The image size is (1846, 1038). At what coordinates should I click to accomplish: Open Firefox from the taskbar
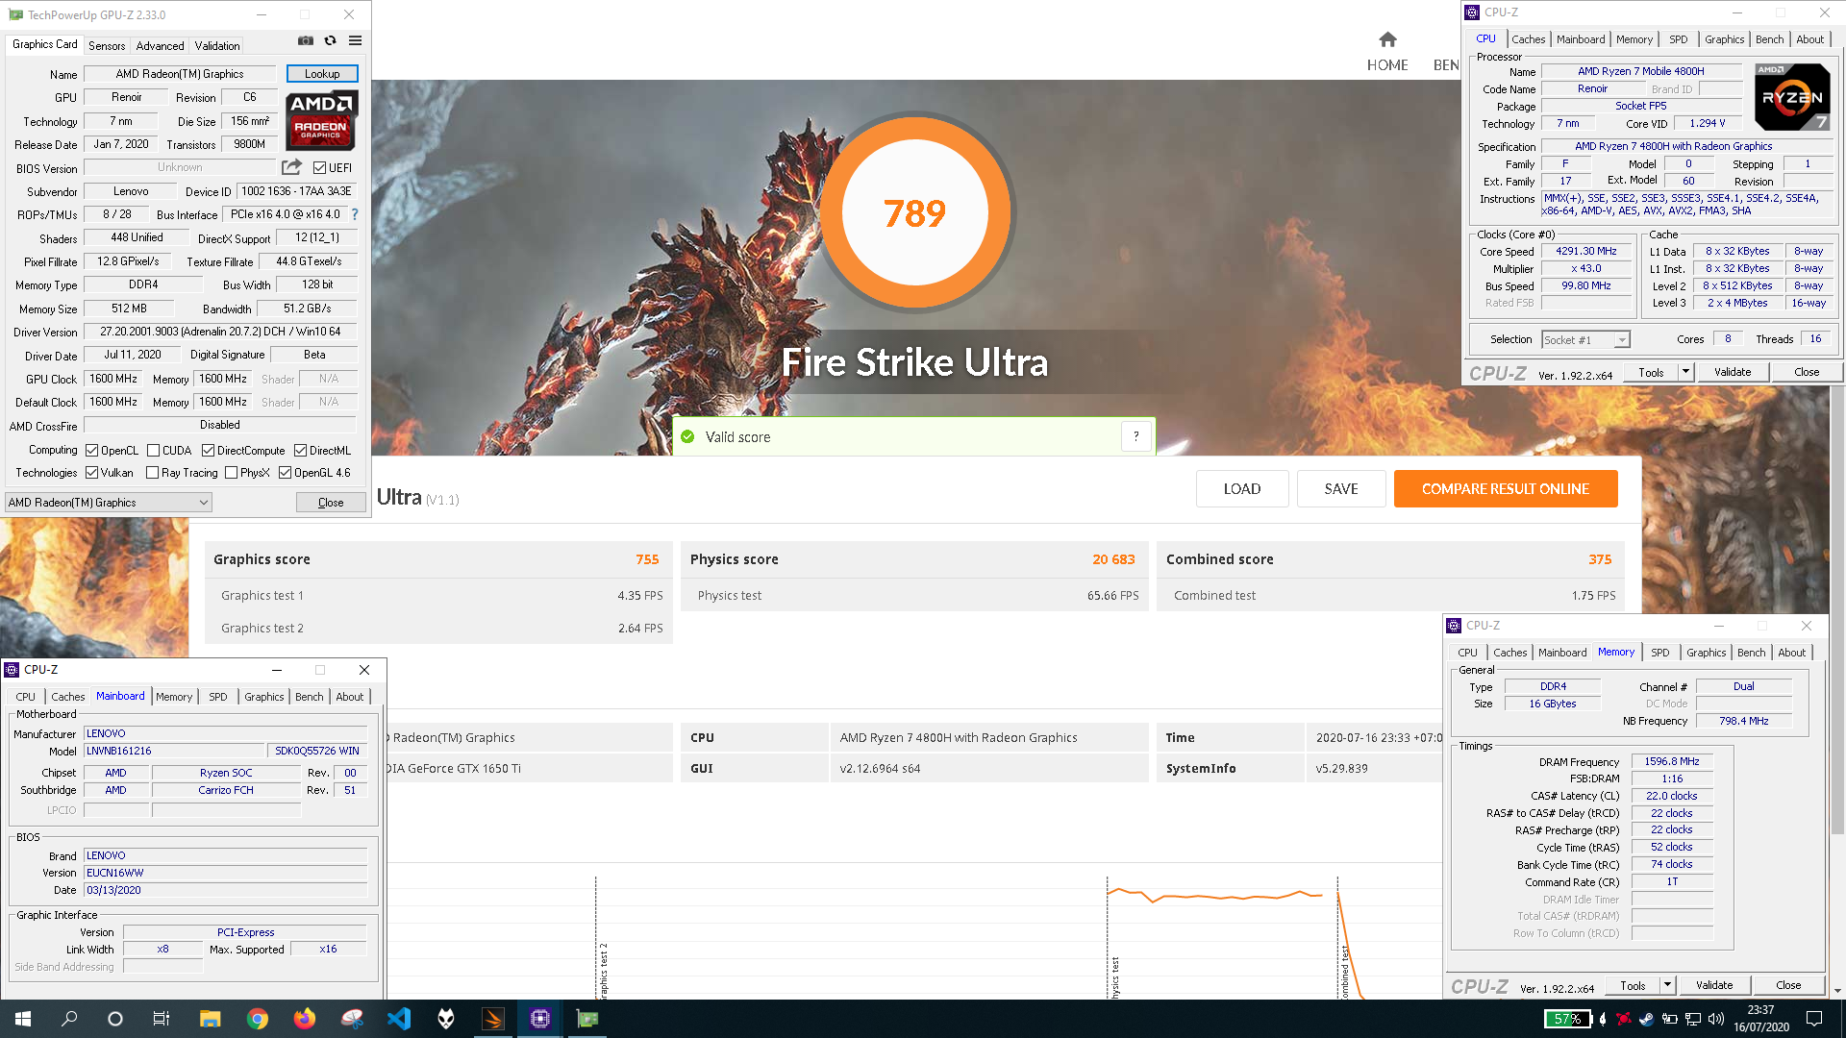pyautogui.click(x=304, y=1019)
